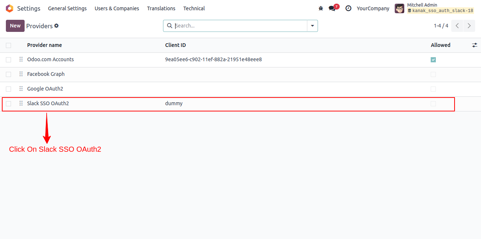Expand the search options dropdown arrow
This screenshot has height=239, width=481.
(x=312, y=26)
